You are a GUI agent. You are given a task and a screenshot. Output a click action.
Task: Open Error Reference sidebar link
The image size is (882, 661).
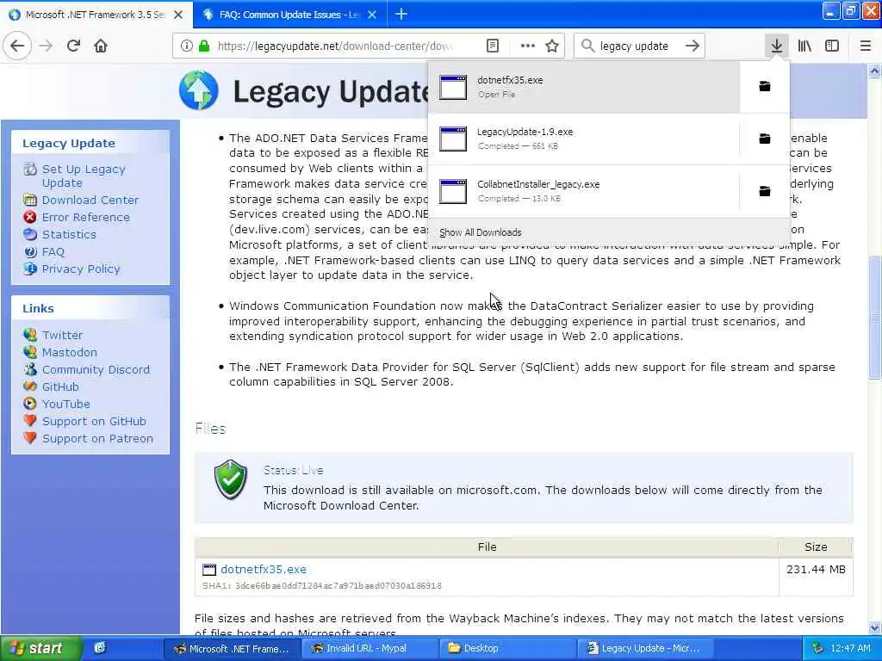click(x=85, y=217)
